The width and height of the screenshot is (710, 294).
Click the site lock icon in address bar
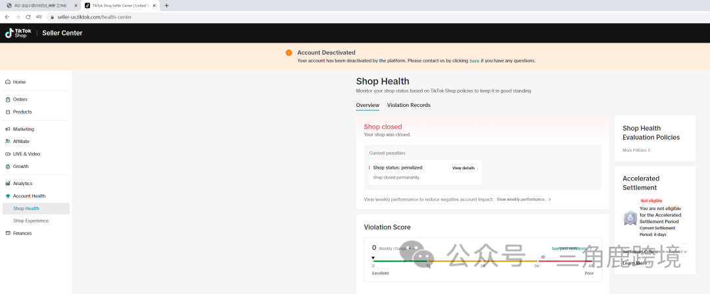[x=52, y=17]
